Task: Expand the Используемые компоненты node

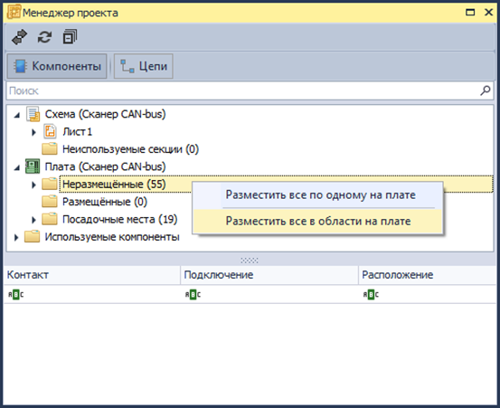Action: [x=16, y=237]
